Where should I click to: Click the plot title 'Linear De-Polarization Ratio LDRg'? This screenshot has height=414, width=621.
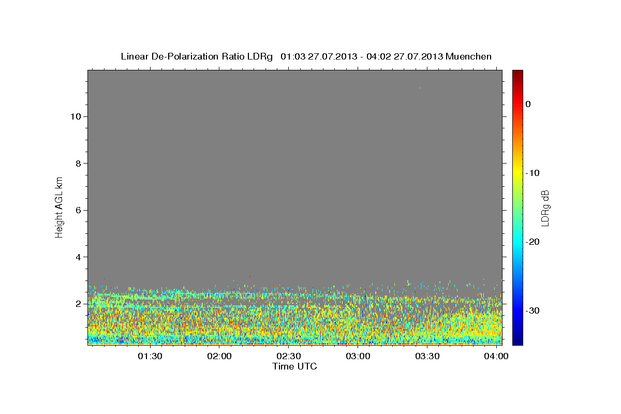point(197,56)
